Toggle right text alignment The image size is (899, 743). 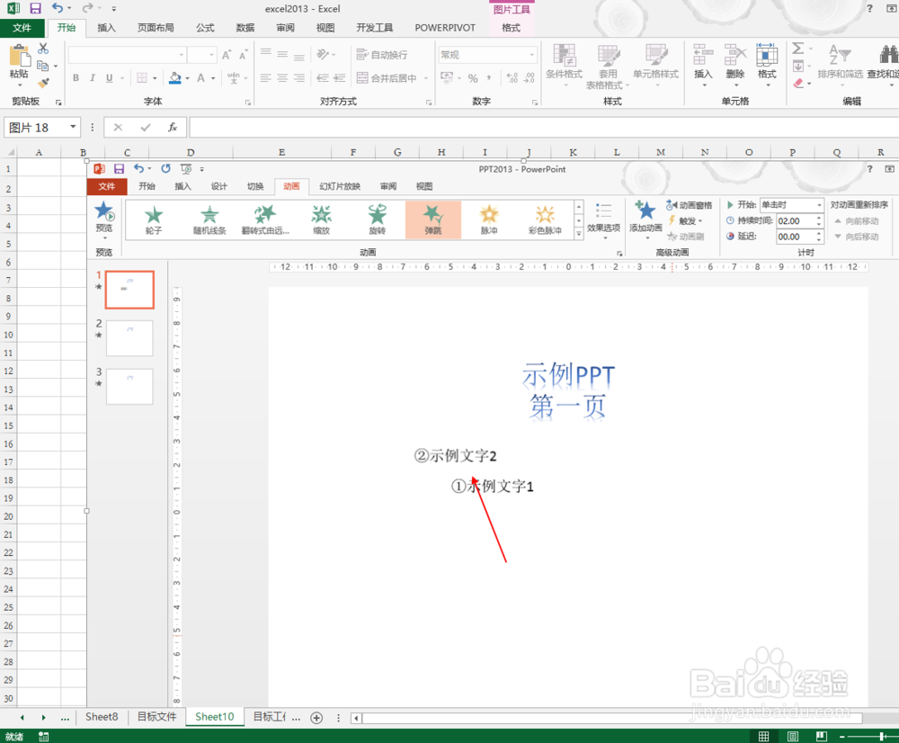pos(299,78)
